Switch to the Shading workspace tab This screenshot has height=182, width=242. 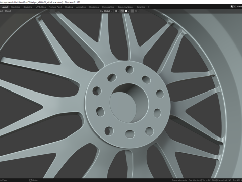[69, 7]
